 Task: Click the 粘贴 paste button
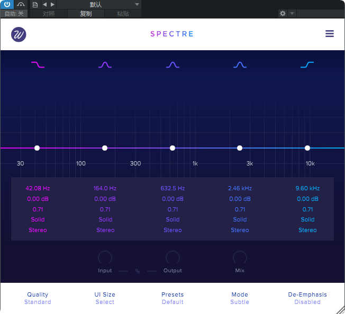pos(123,14)
